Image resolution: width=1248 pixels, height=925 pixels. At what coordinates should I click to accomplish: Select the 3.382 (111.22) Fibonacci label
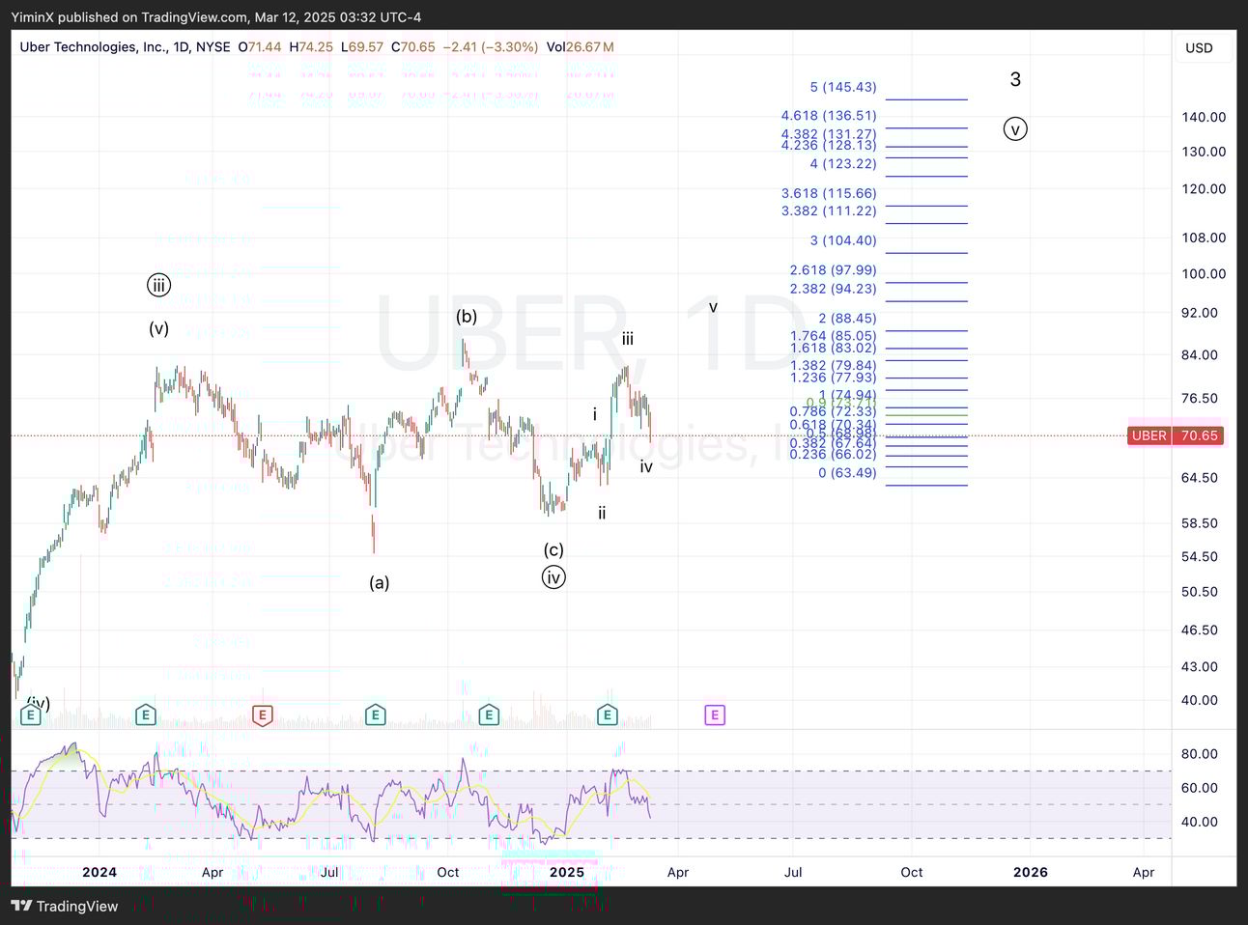829,210
